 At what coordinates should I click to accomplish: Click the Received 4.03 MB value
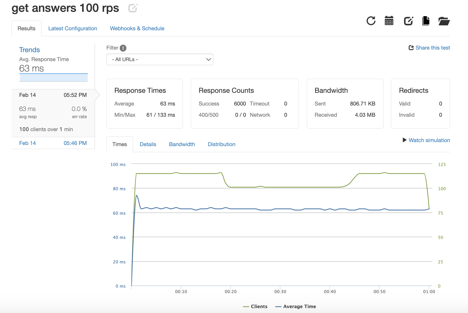(x=365, y=115)
